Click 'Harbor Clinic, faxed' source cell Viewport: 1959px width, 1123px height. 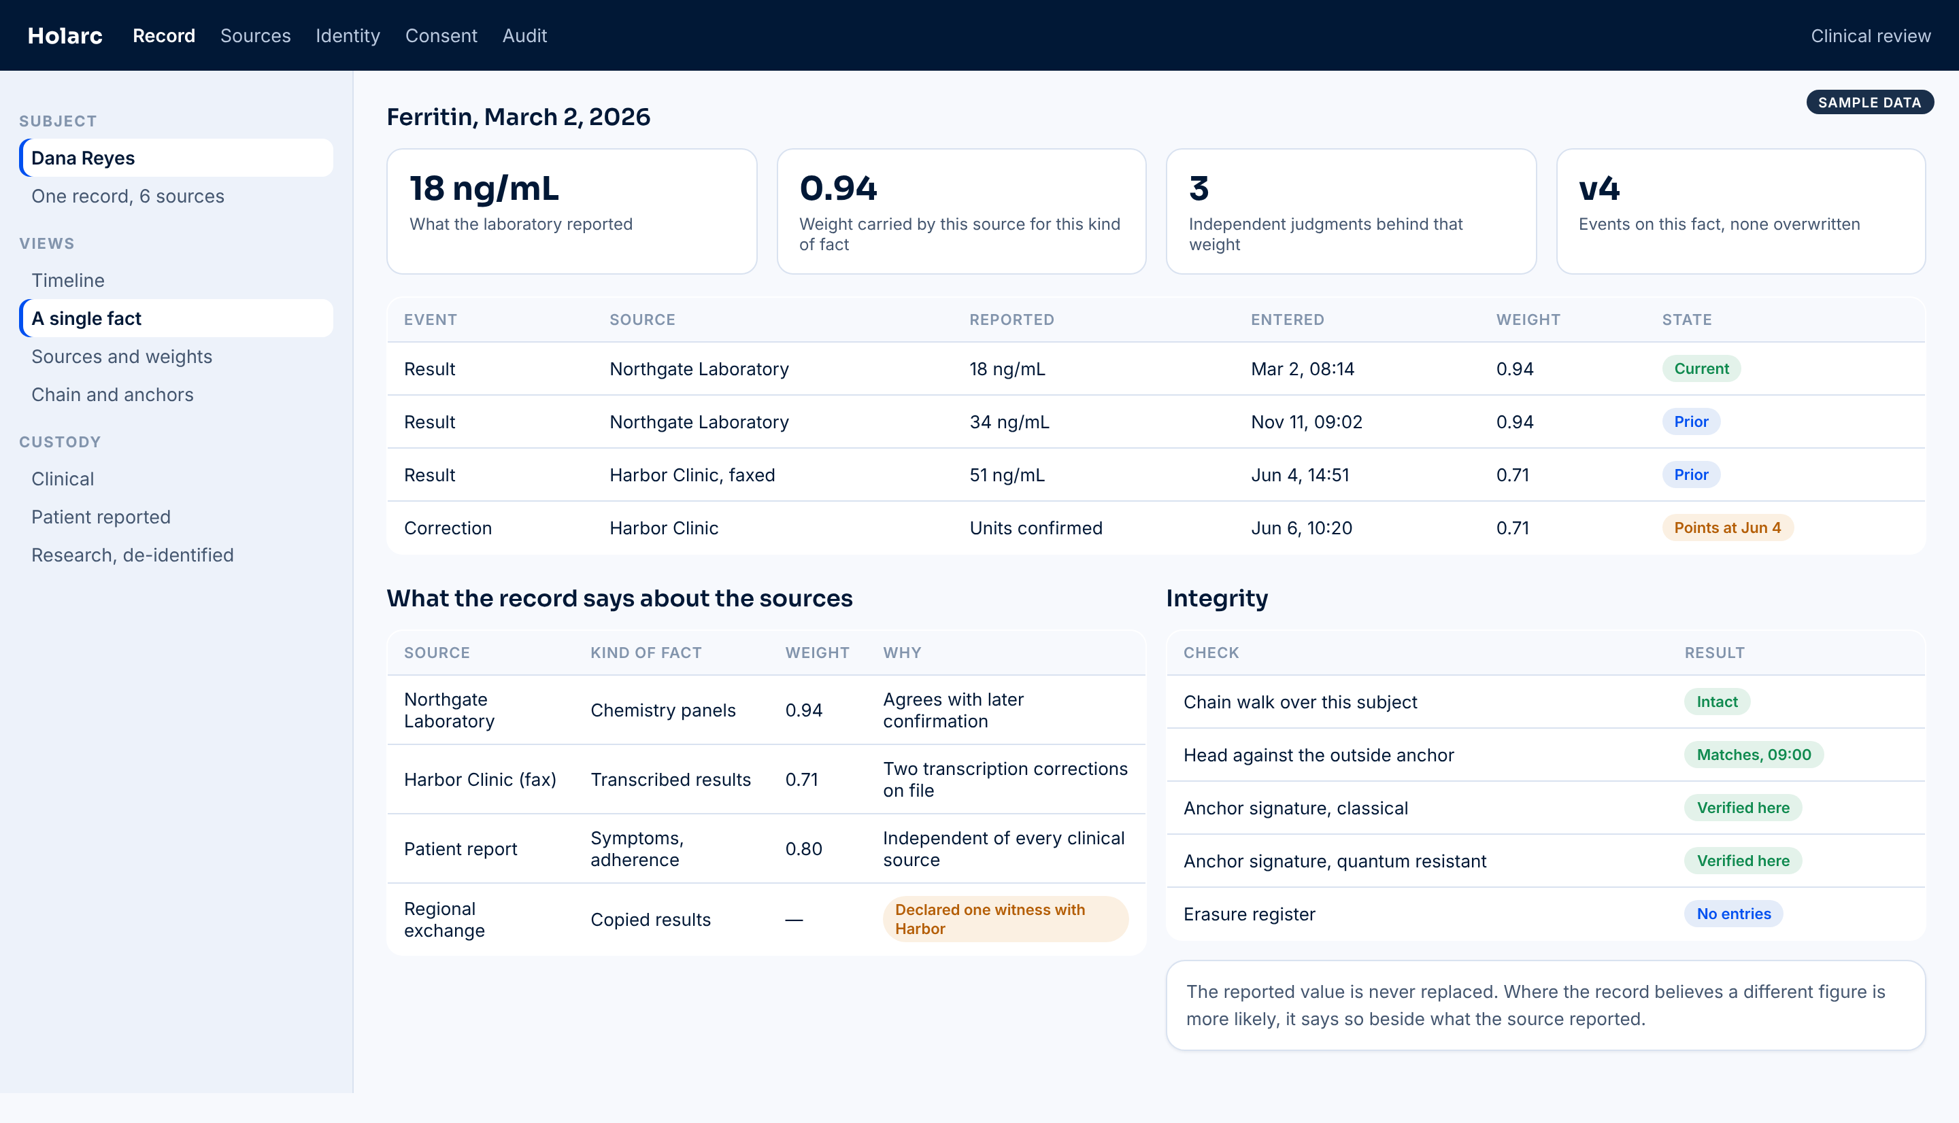pos(692,475)
